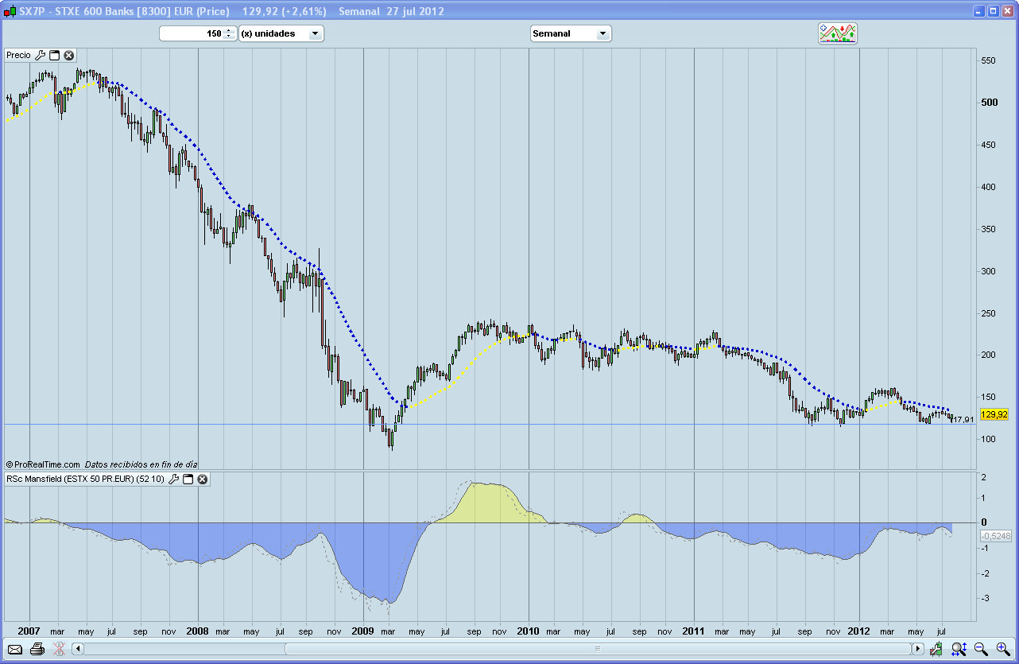Image resolution: width=1019 pixels, height=664 pixels.
Task: Click the yellow 129,92 price label
Action: [x=994, y=414]
